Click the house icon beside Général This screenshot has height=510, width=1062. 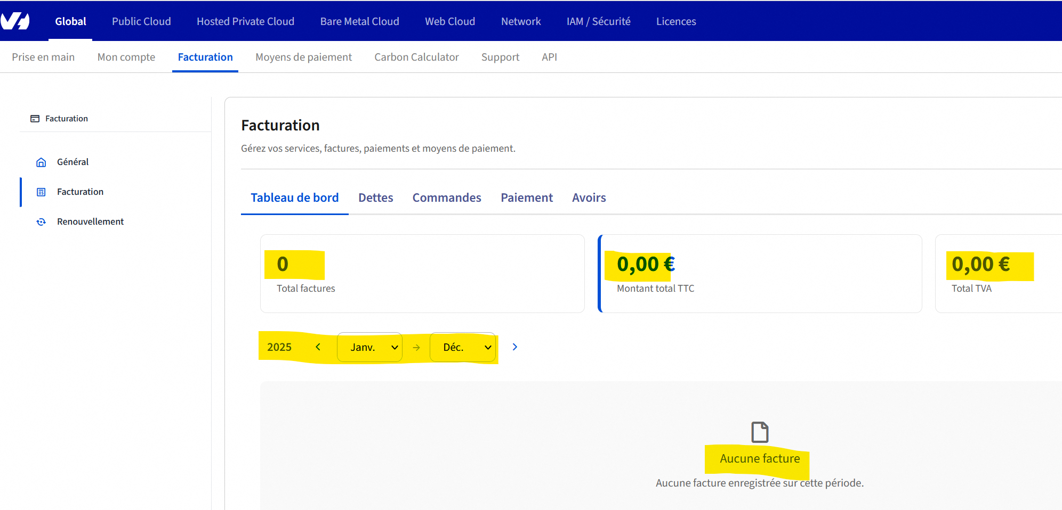click(x=41, y=162)
